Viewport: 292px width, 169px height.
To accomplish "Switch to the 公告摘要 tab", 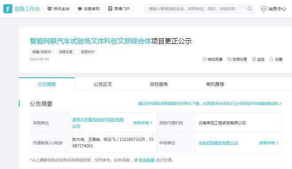I will [x=47, y=84].
